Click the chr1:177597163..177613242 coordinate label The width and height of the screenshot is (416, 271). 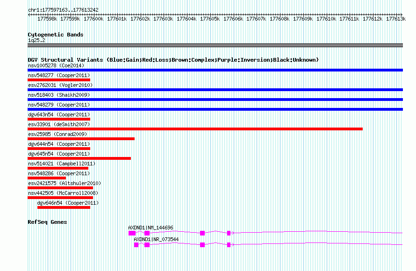pyautogui.click(x=63, y=10)
